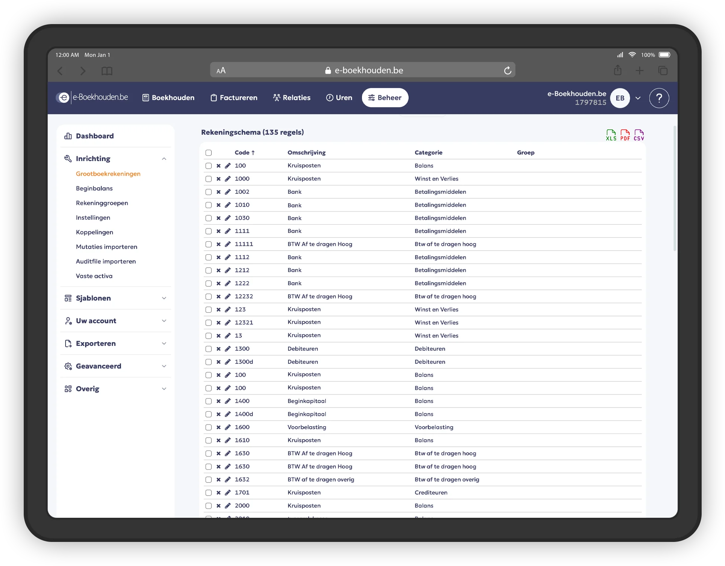This screenshot has height=566, width=725.
Task: Check the select-all checkbox in header
Action: coord(209,153)
